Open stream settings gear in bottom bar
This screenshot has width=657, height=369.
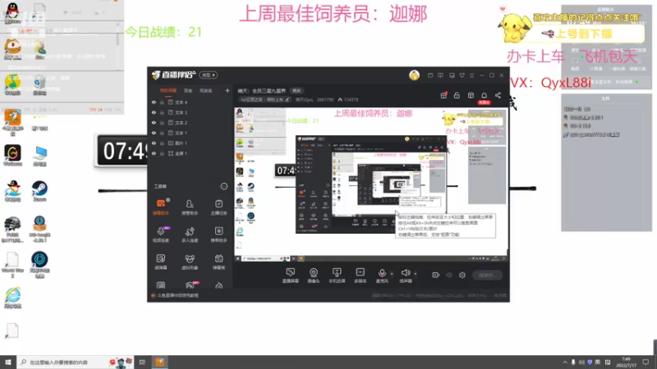pyautogui.click(x=462, y=275)
